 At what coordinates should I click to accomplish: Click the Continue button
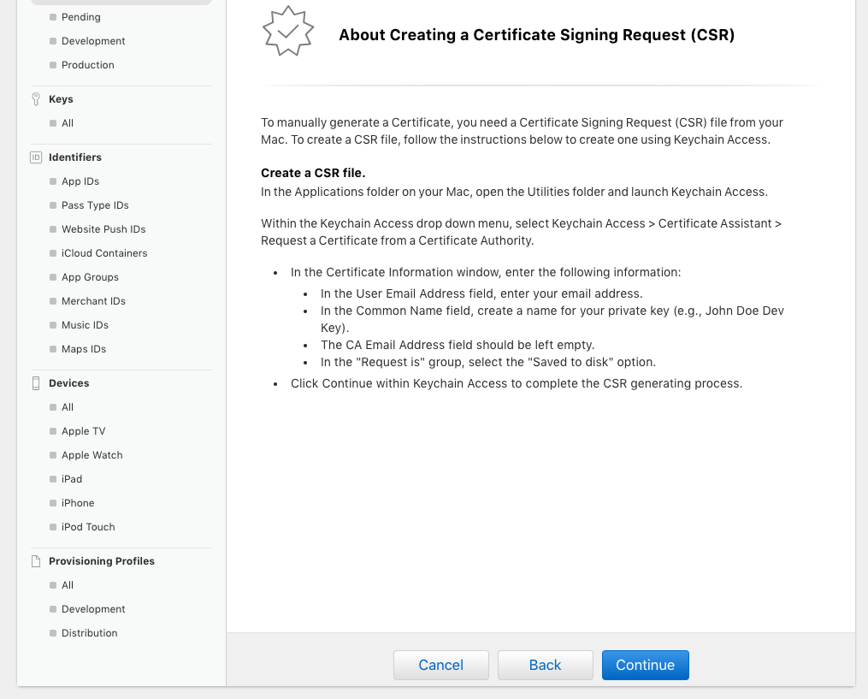tap(646, 665)
